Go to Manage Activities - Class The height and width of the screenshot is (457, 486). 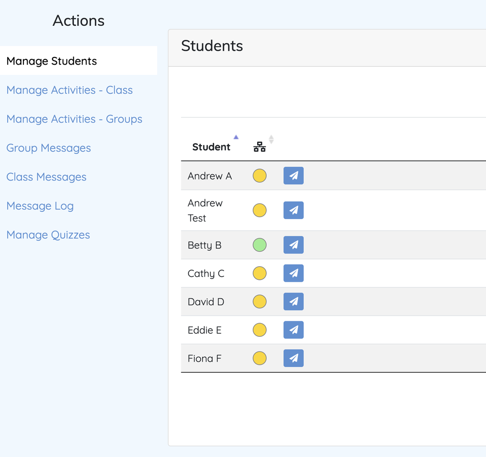point(69,90)
